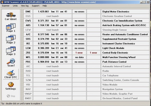
Task: Select the A/C unit name
Action: coord(28,34)
